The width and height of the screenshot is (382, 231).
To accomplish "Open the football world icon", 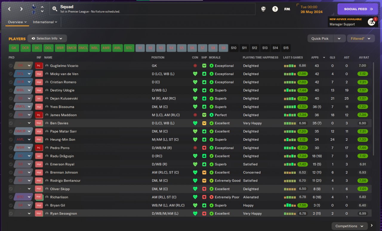I will (263, 9).
